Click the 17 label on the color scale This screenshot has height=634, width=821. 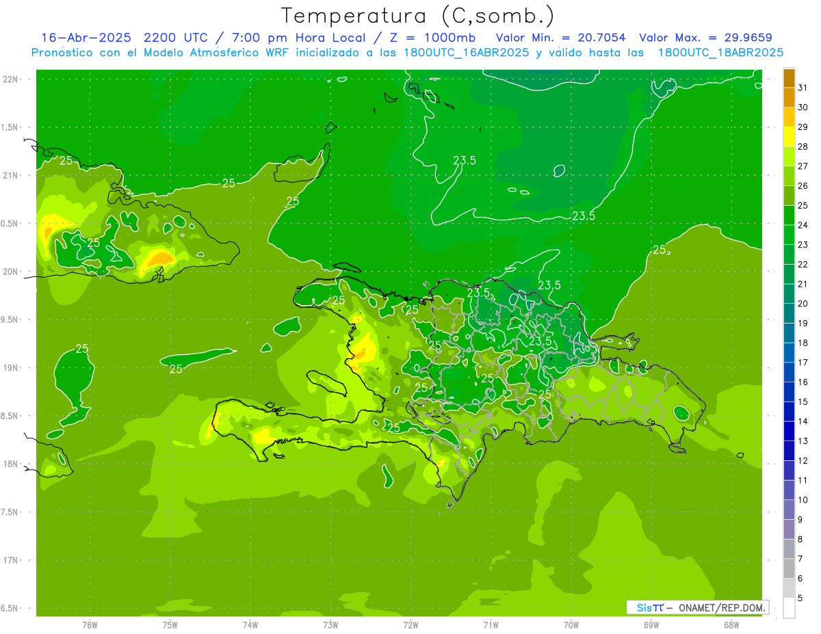[x=803, y=362]
